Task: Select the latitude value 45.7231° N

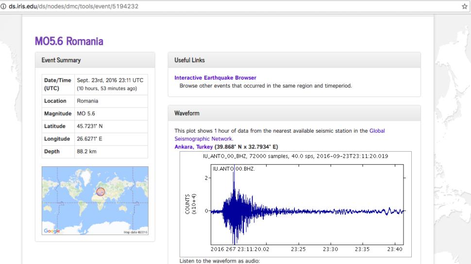Action: 90,126
